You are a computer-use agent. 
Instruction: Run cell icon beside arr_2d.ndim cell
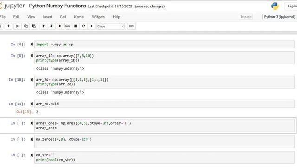click(32, 104)
